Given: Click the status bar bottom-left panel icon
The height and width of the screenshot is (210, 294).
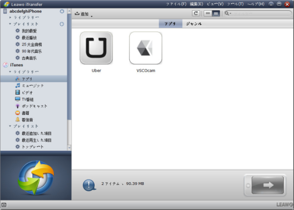Looking at the screenshot, I should (x=4, y=205).
